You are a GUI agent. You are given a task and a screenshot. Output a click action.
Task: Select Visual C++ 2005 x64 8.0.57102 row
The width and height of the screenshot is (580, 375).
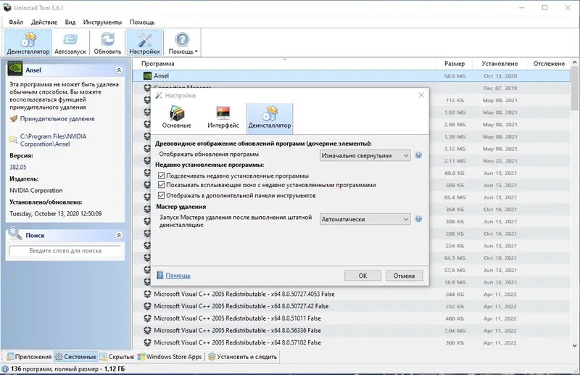click(351, 343)
